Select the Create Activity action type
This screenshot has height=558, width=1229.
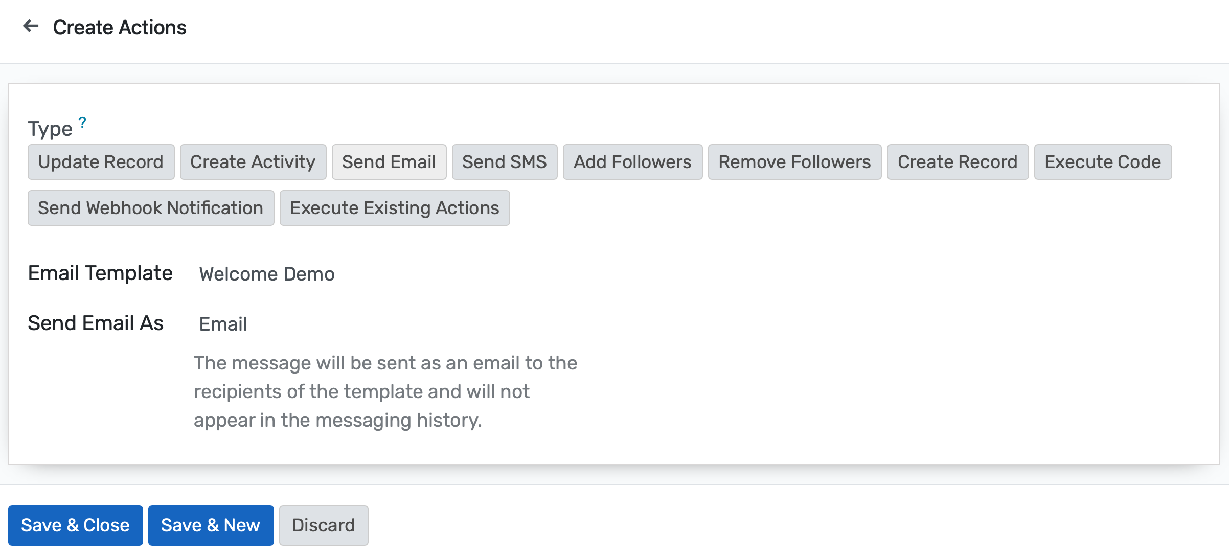point(253,161)
